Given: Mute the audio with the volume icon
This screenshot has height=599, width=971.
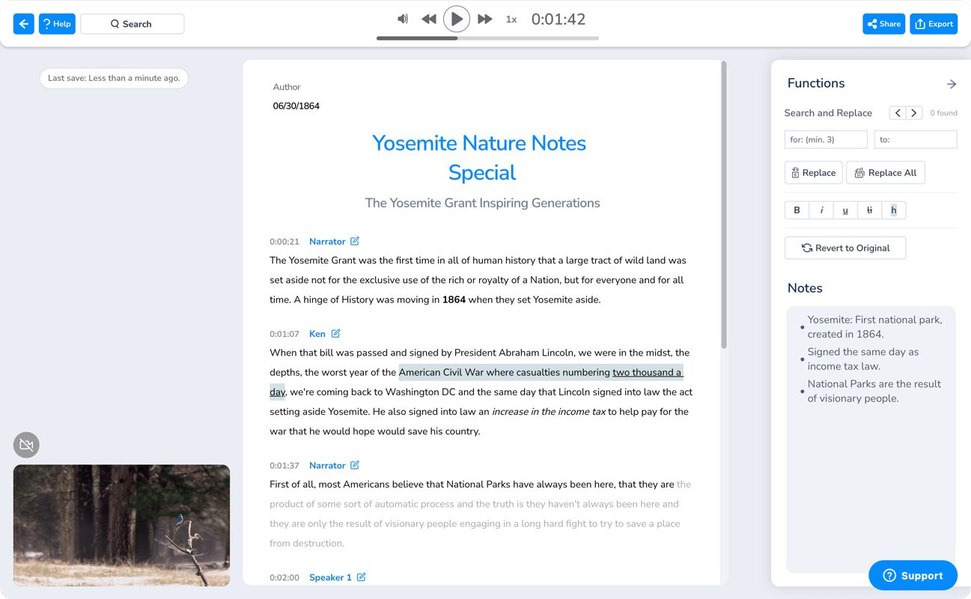Looking at the screenshot, I should pos(403,19).
